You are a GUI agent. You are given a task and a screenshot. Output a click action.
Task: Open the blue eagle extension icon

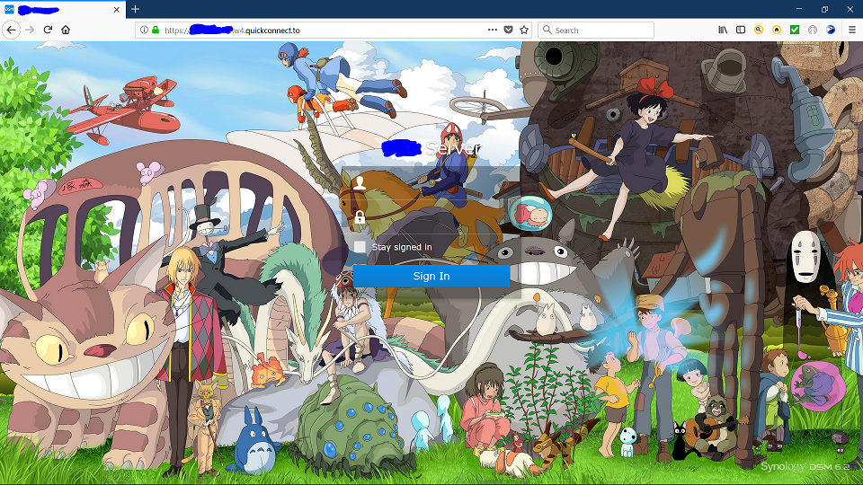[x=831, y=30]
